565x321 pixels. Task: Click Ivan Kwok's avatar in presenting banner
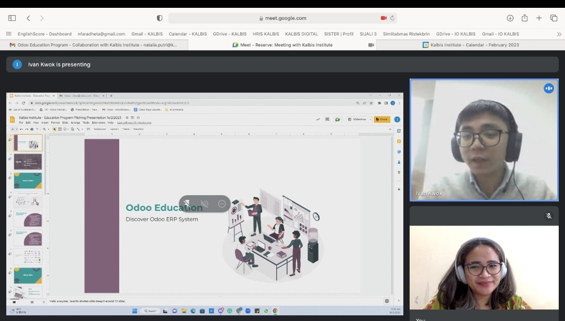pyautogui.click(x=17, y=64)
